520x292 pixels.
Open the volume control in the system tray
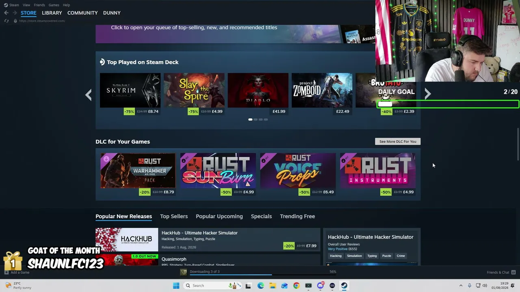pos(485,286)
